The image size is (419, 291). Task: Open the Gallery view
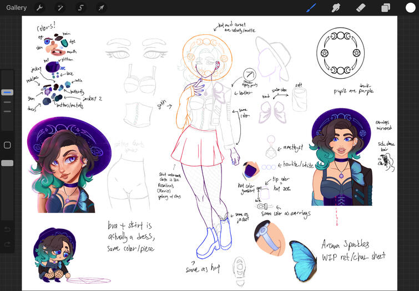pyautogui.click(x=17, y=8)
